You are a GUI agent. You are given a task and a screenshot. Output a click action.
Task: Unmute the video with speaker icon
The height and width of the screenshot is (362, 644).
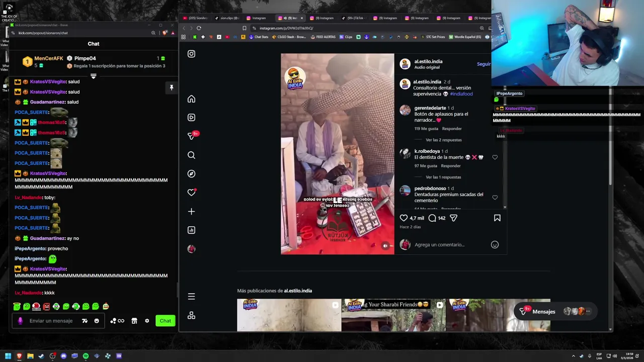[385, 246]
